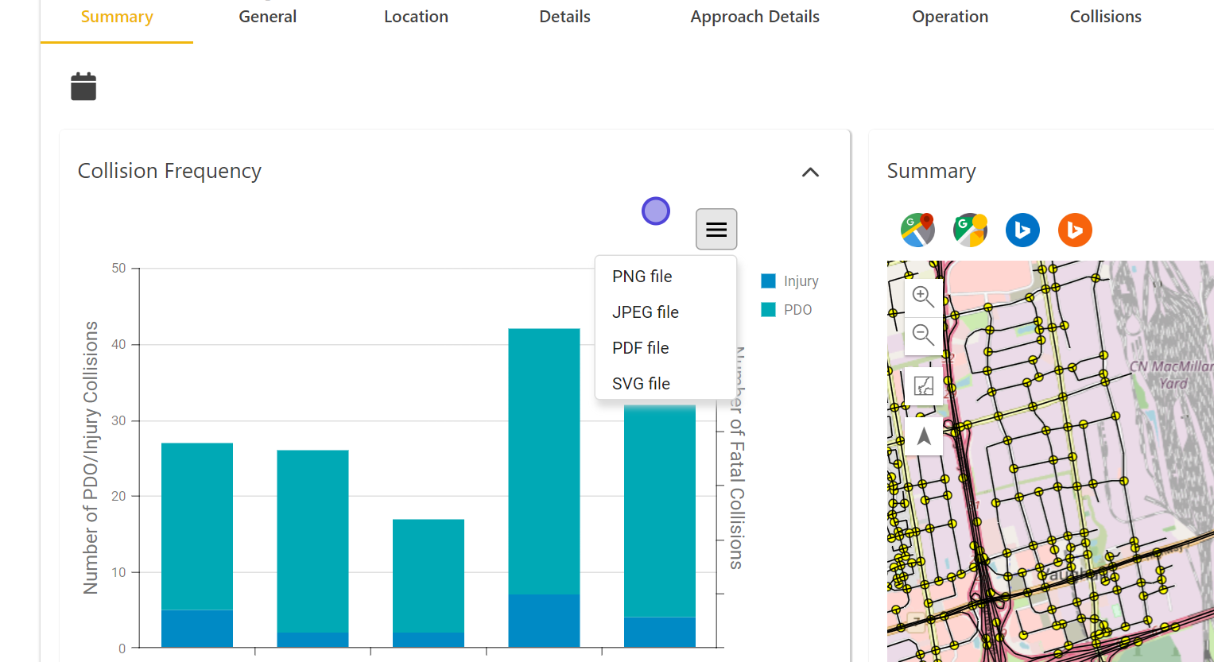Click the north arrow navigation icon on map
The image size is (1214, 662).
click(923, 436)
